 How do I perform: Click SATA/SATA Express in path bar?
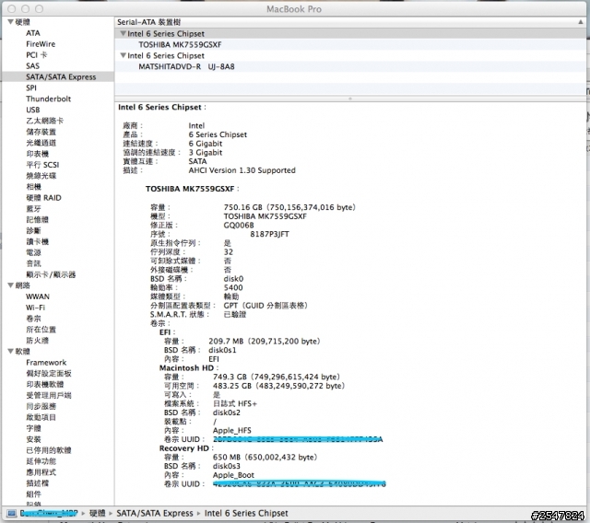point(155,513)
